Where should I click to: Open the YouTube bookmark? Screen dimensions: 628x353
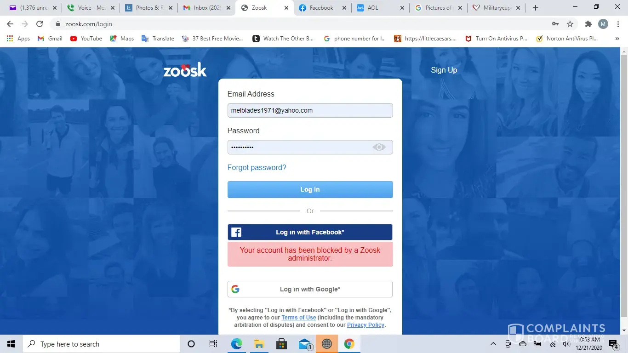[x=86, y=39]
